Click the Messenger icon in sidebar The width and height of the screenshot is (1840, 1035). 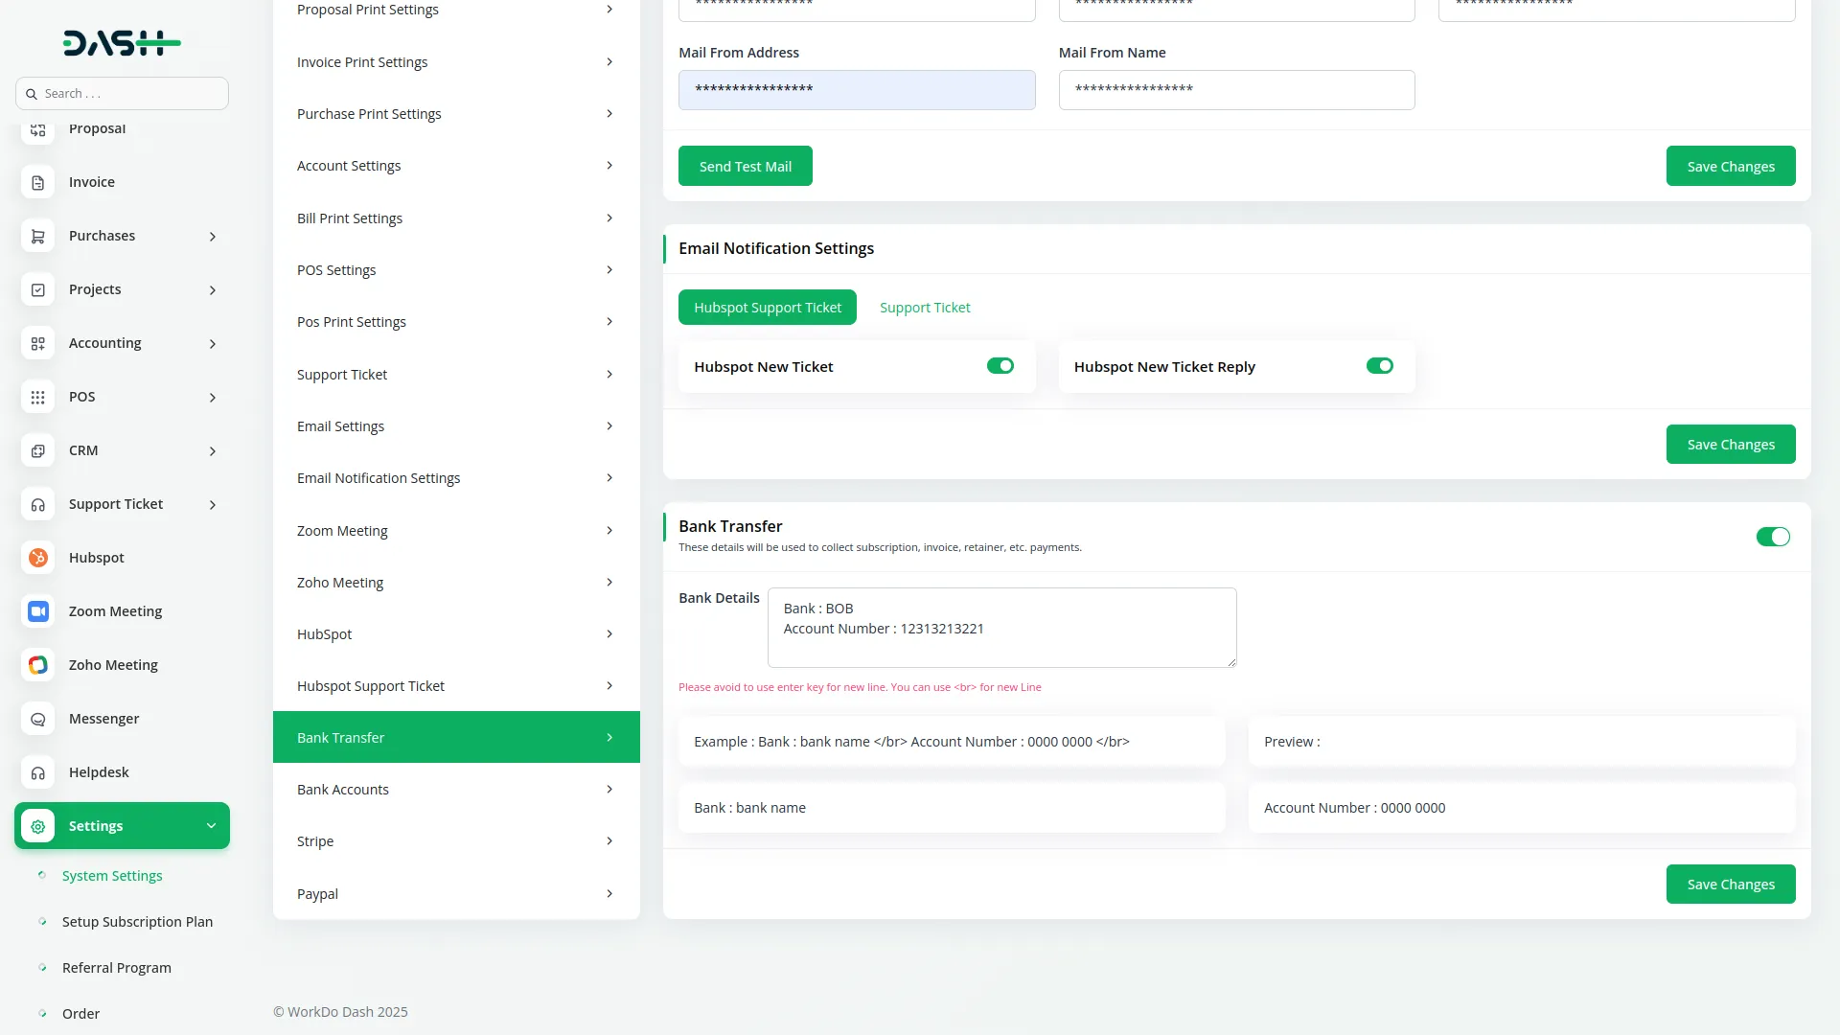click(x=37, y=719)
